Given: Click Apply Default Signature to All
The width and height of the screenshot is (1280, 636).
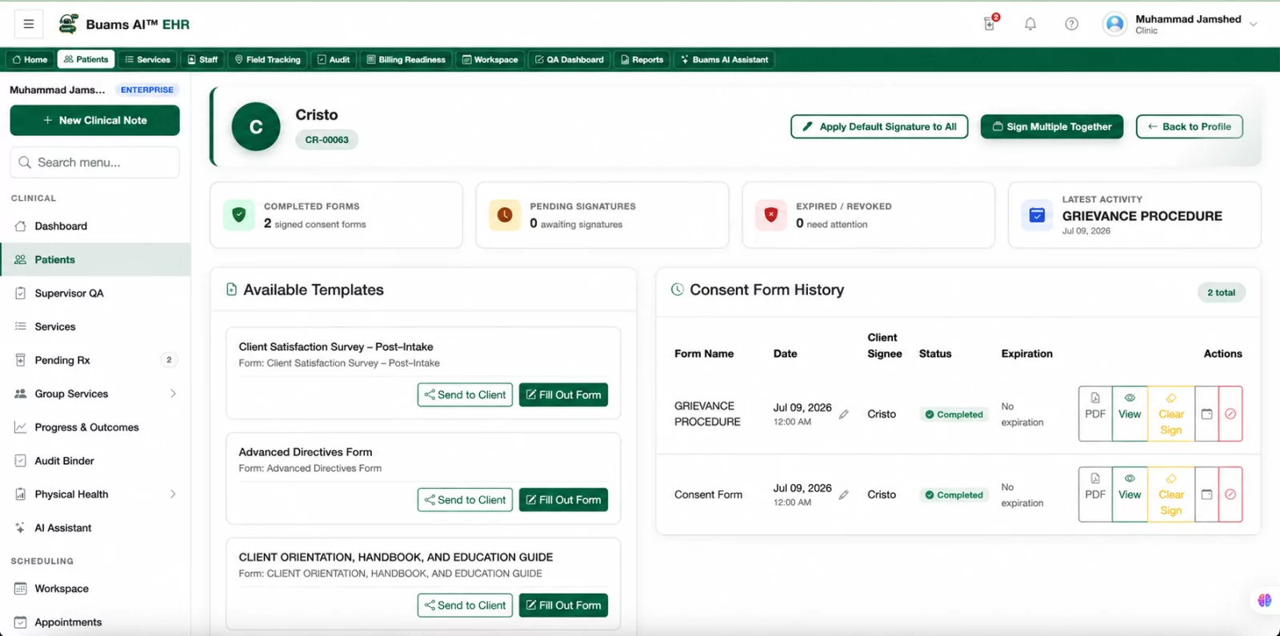Looking at the screenshot, I should 879,126.
